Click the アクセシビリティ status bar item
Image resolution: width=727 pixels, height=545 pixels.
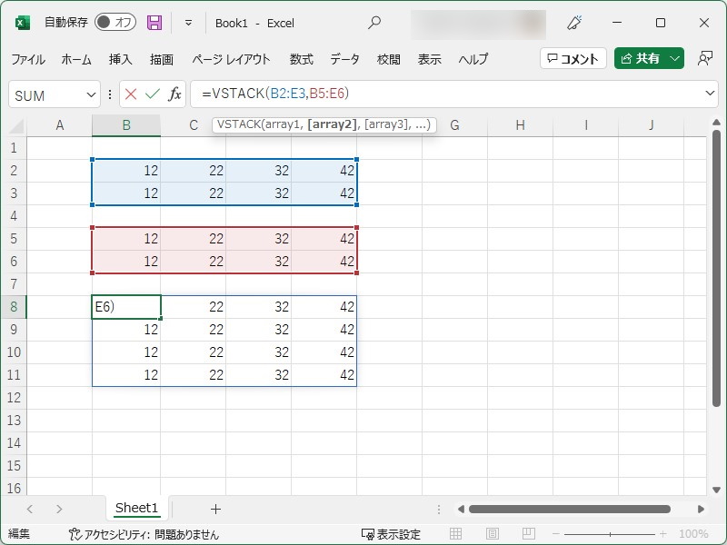click(144, 534)
